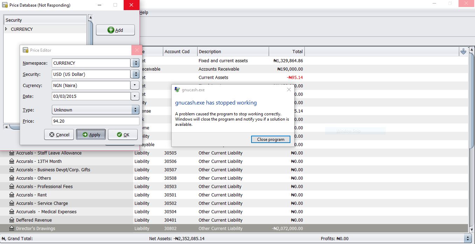Select Deffered Revenue account
The image size is (475, 244).
[34, 220]
